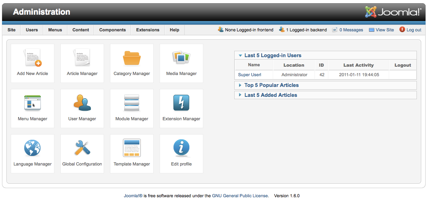Open the Article Manager icon
Image resolution: width=428 pixels, height=202 pixels.
click(82, 58)
